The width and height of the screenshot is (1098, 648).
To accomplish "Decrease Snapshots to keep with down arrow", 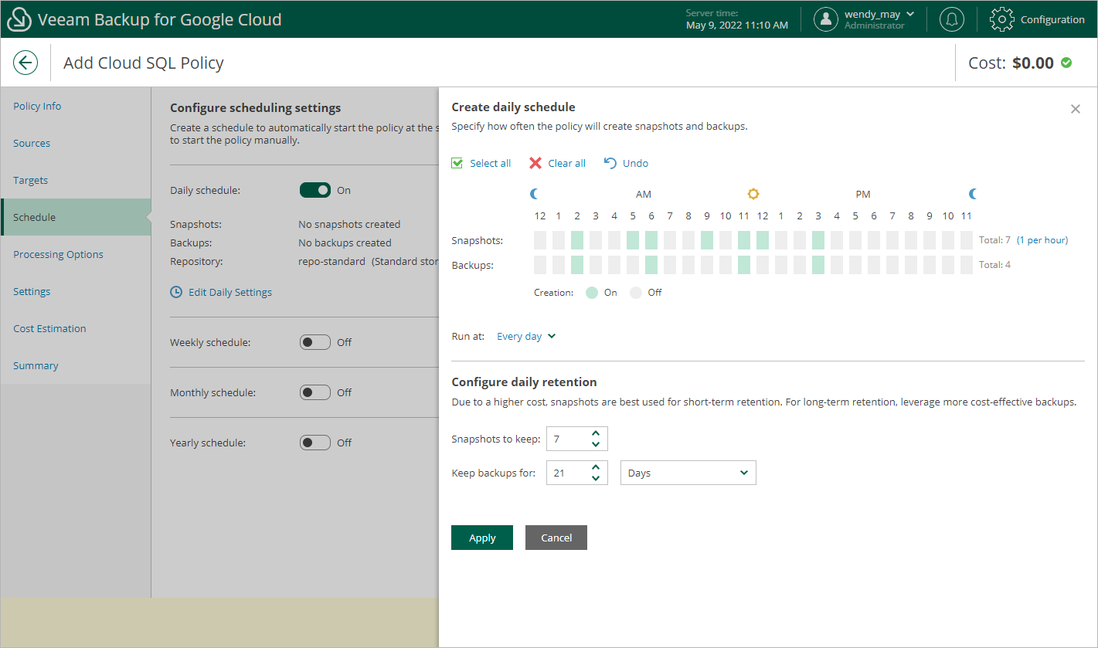I will (x=595, y=444).
